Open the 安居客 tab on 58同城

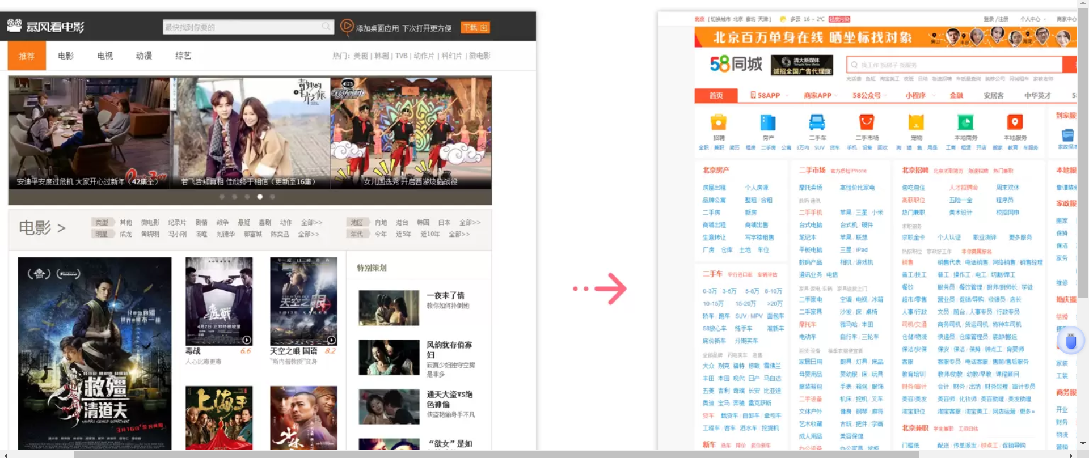coord(993,95)
